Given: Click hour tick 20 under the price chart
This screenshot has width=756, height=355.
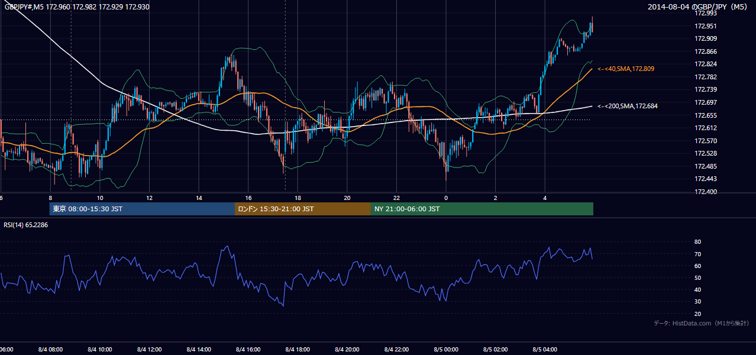Looking at the screenshot, I should pos(347,198).
